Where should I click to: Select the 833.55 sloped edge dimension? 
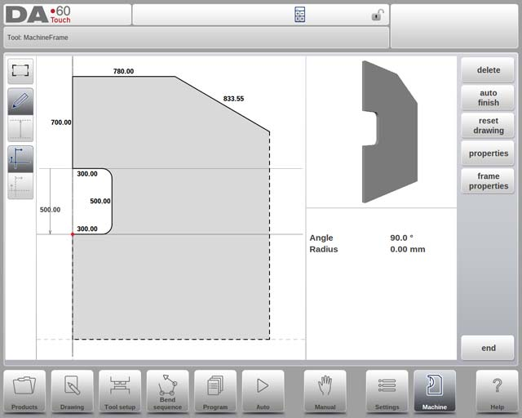pyautogui.click(x=233, y=99)
